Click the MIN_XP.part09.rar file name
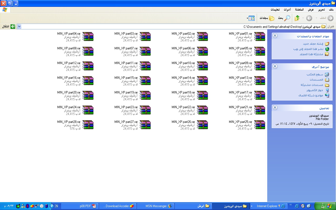This screenshot has width=336, height=210. pos(240,63)
